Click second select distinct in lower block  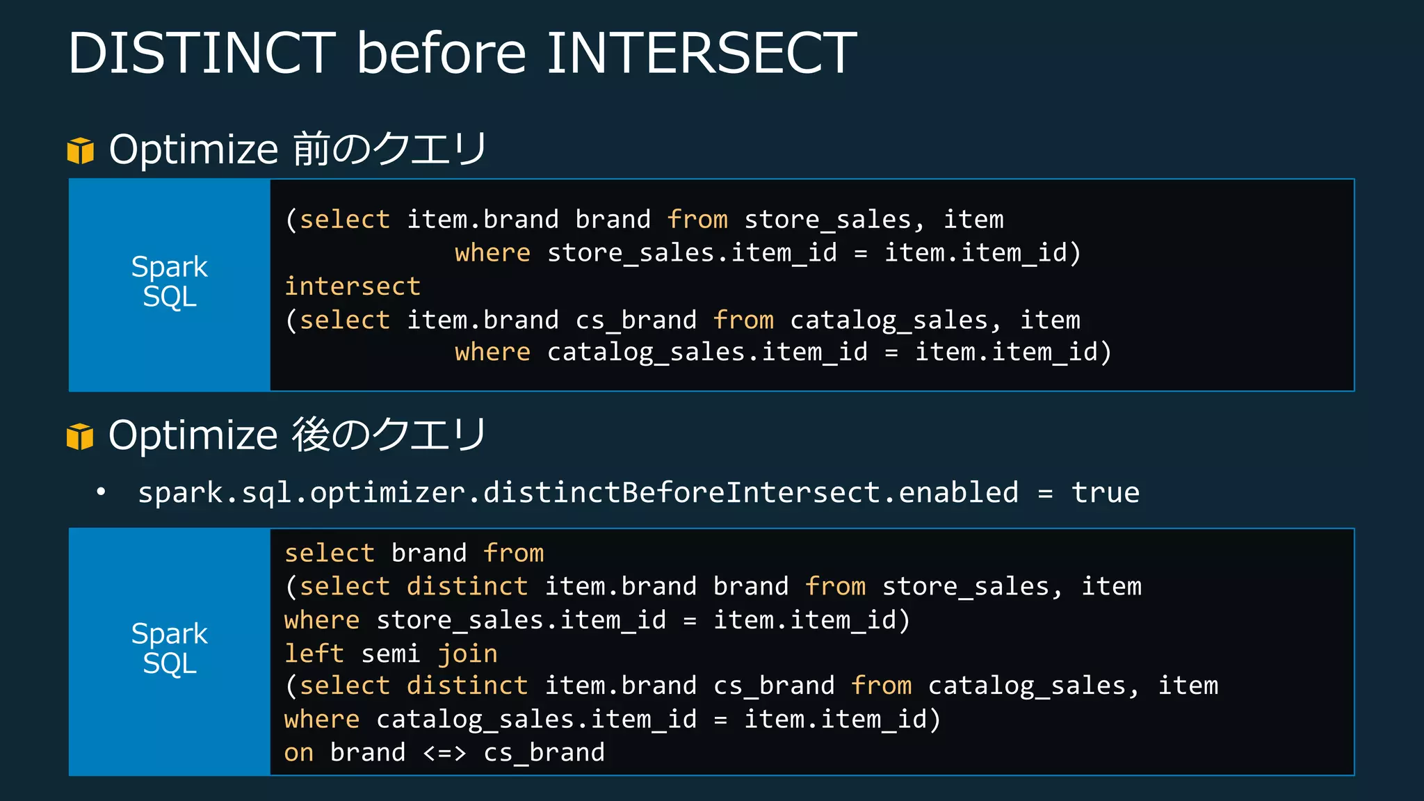tap(413, 686)
